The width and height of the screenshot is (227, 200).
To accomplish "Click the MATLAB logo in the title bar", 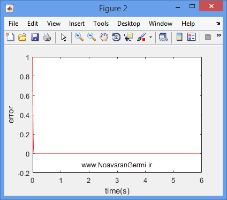I will coord(10,9).
